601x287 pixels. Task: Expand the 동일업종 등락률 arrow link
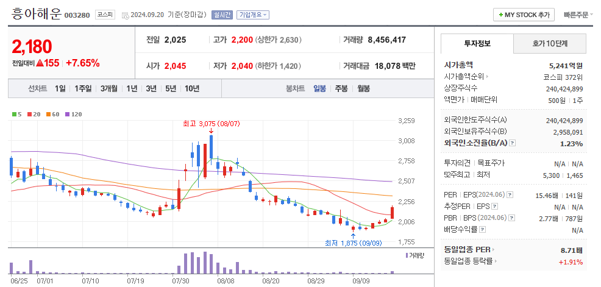tap(496, 261)
